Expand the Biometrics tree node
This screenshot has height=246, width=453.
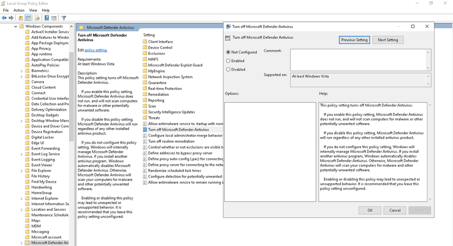click(x=22, y=71)
